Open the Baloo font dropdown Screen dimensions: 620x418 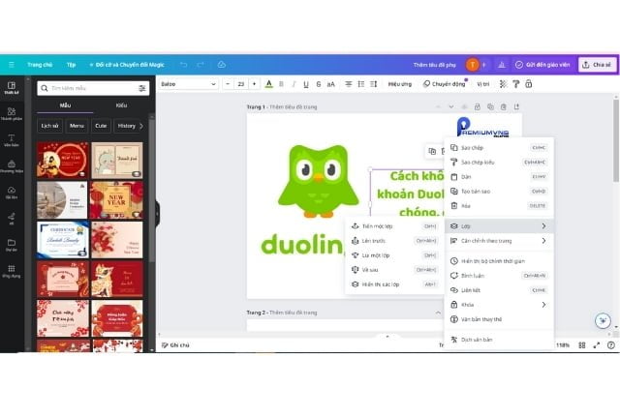[x=188, y=84]
